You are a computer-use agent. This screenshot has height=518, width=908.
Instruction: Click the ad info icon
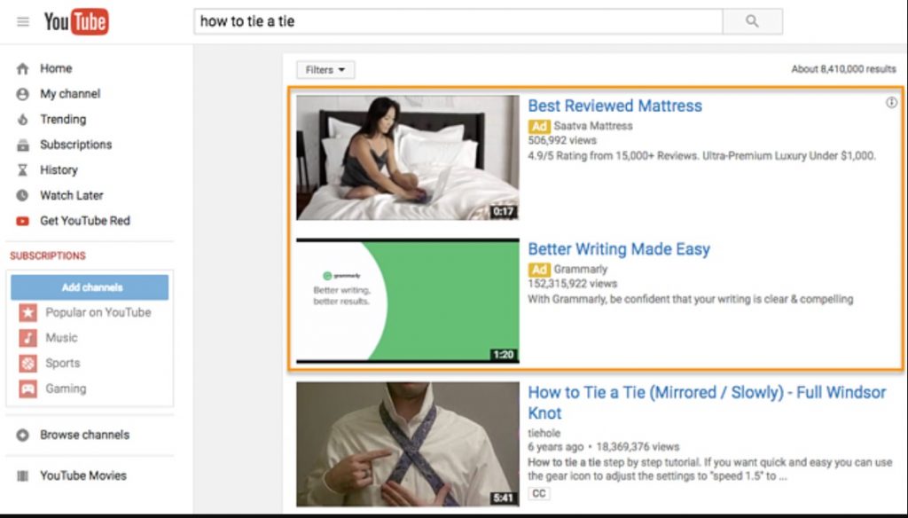891,103
